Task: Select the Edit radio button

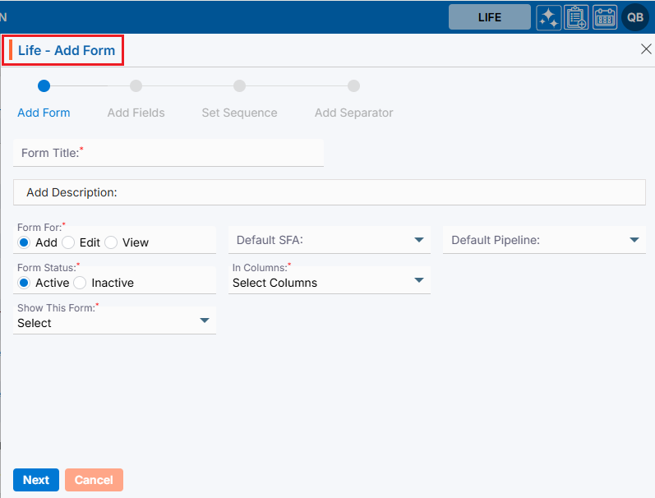Action: (68, 242)
